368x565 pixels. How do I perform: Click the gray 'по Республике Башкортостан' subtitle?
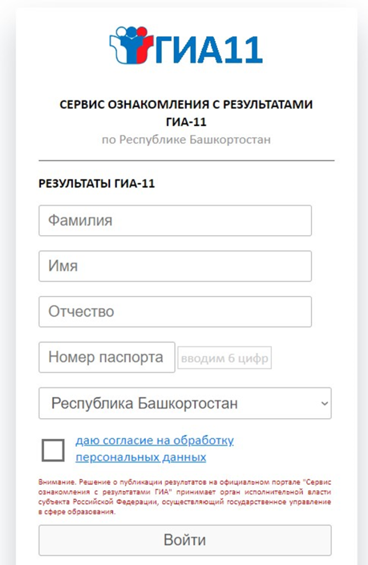point(186,140)
